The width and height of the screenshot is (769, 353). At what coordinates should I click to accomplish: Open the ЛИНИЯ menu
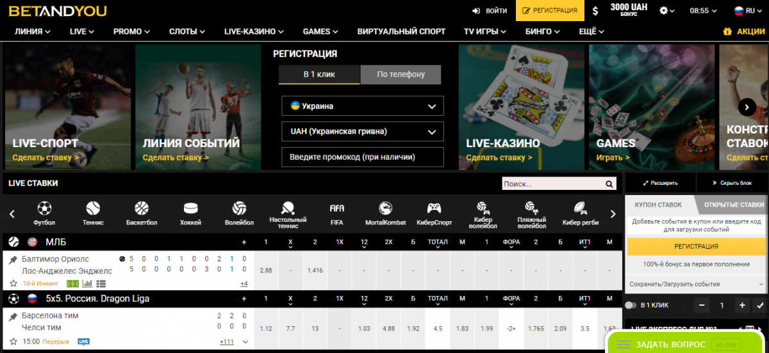[x=31, y=31]
